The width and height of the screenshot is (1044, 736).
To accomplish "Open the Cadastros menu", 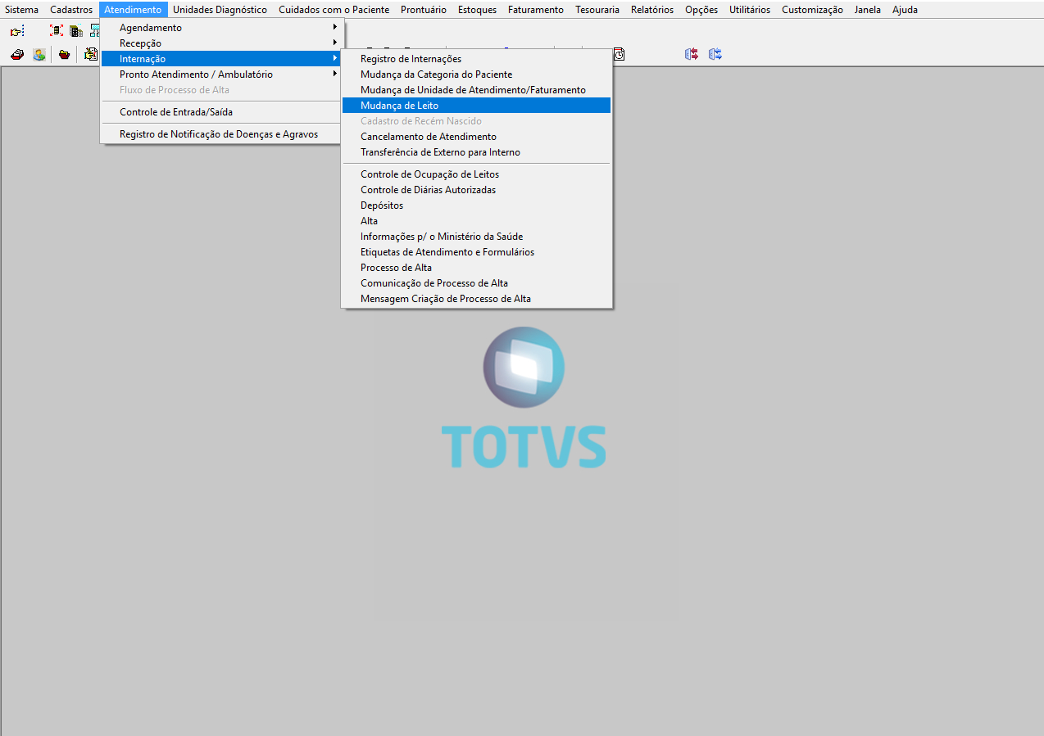I will (71, 10).
